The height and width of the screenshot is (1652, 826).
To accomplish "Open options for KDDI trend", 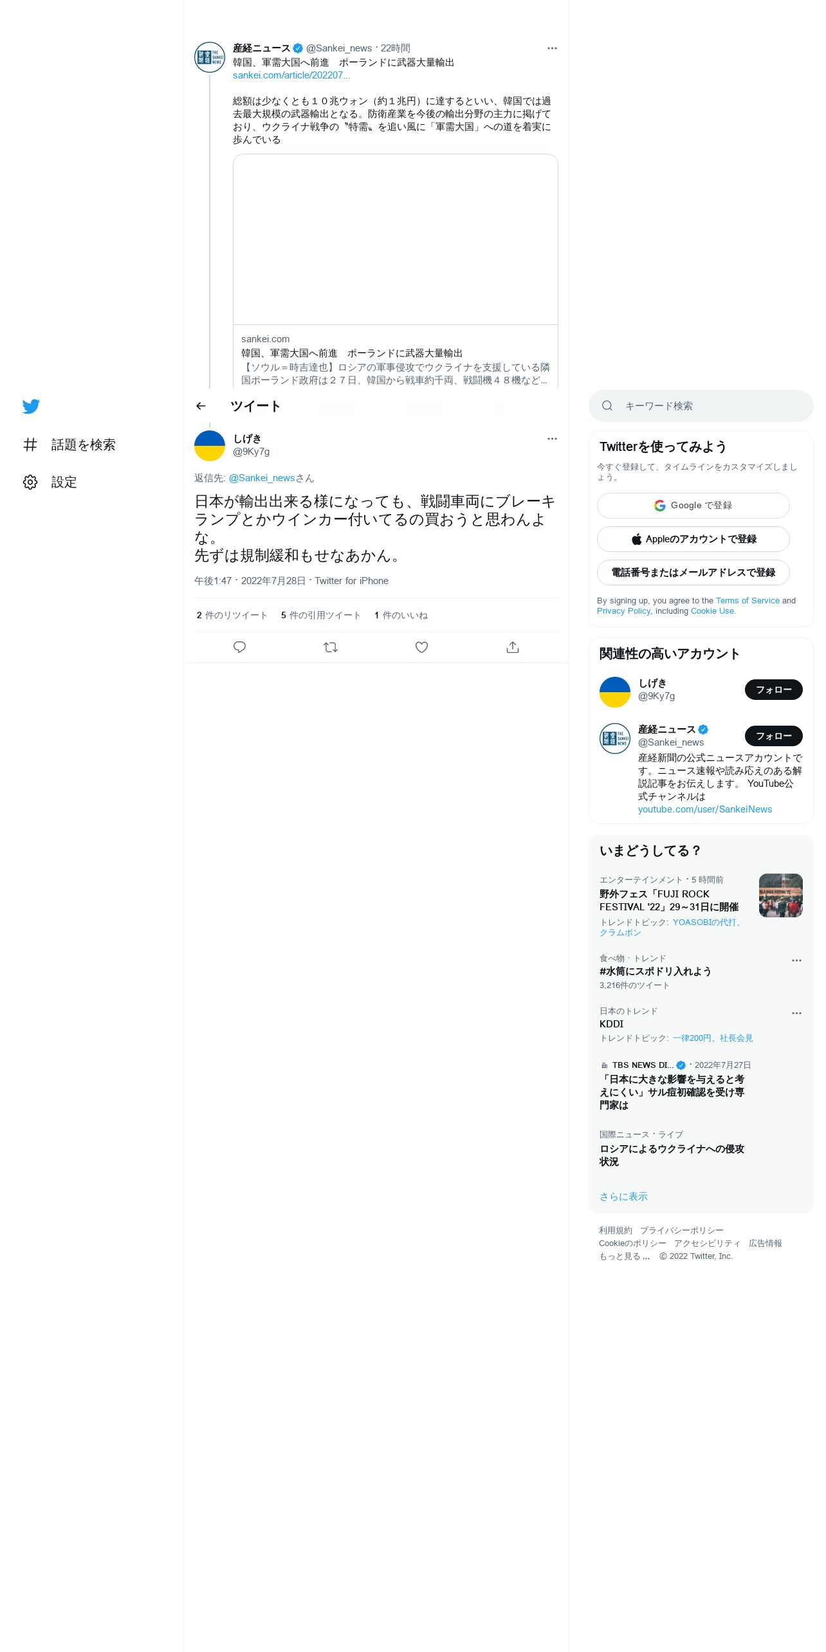I will (x=796, y=1013).
